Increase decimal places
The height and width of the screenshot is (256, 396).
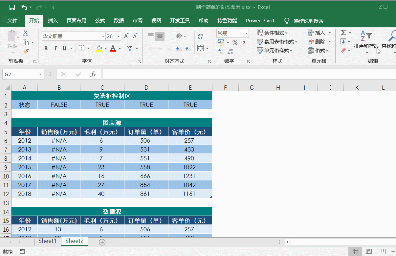[x=221, y=52]
